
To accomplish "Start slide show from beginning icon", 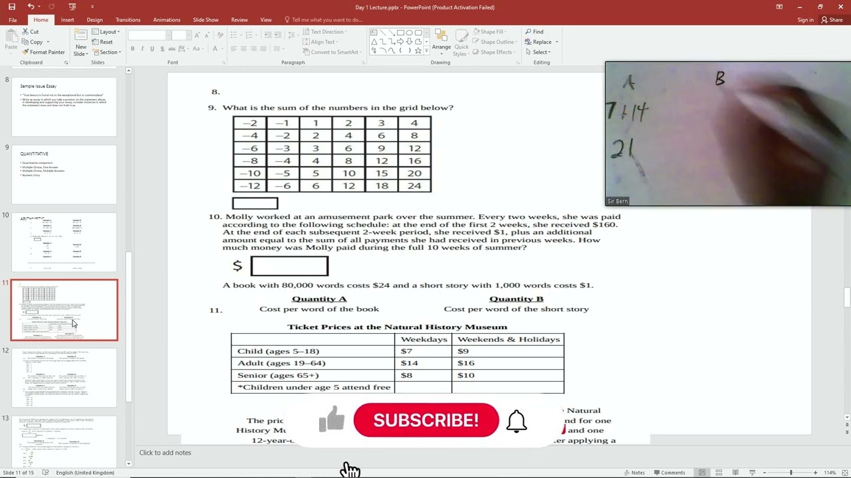I will coord(72,7).
